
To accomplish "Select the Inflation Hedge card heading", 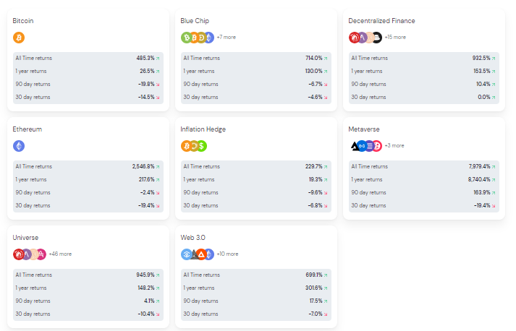I will tap(203, 129).
